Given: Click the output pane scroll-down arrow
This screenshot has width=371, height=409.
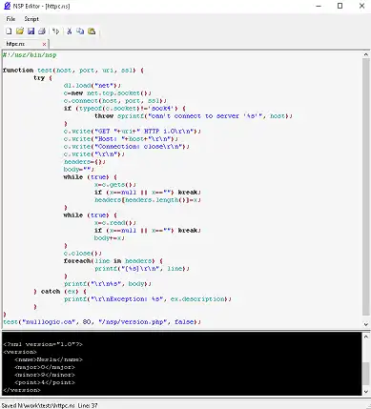Looking at the screenshot, I should tap(365, 391).
